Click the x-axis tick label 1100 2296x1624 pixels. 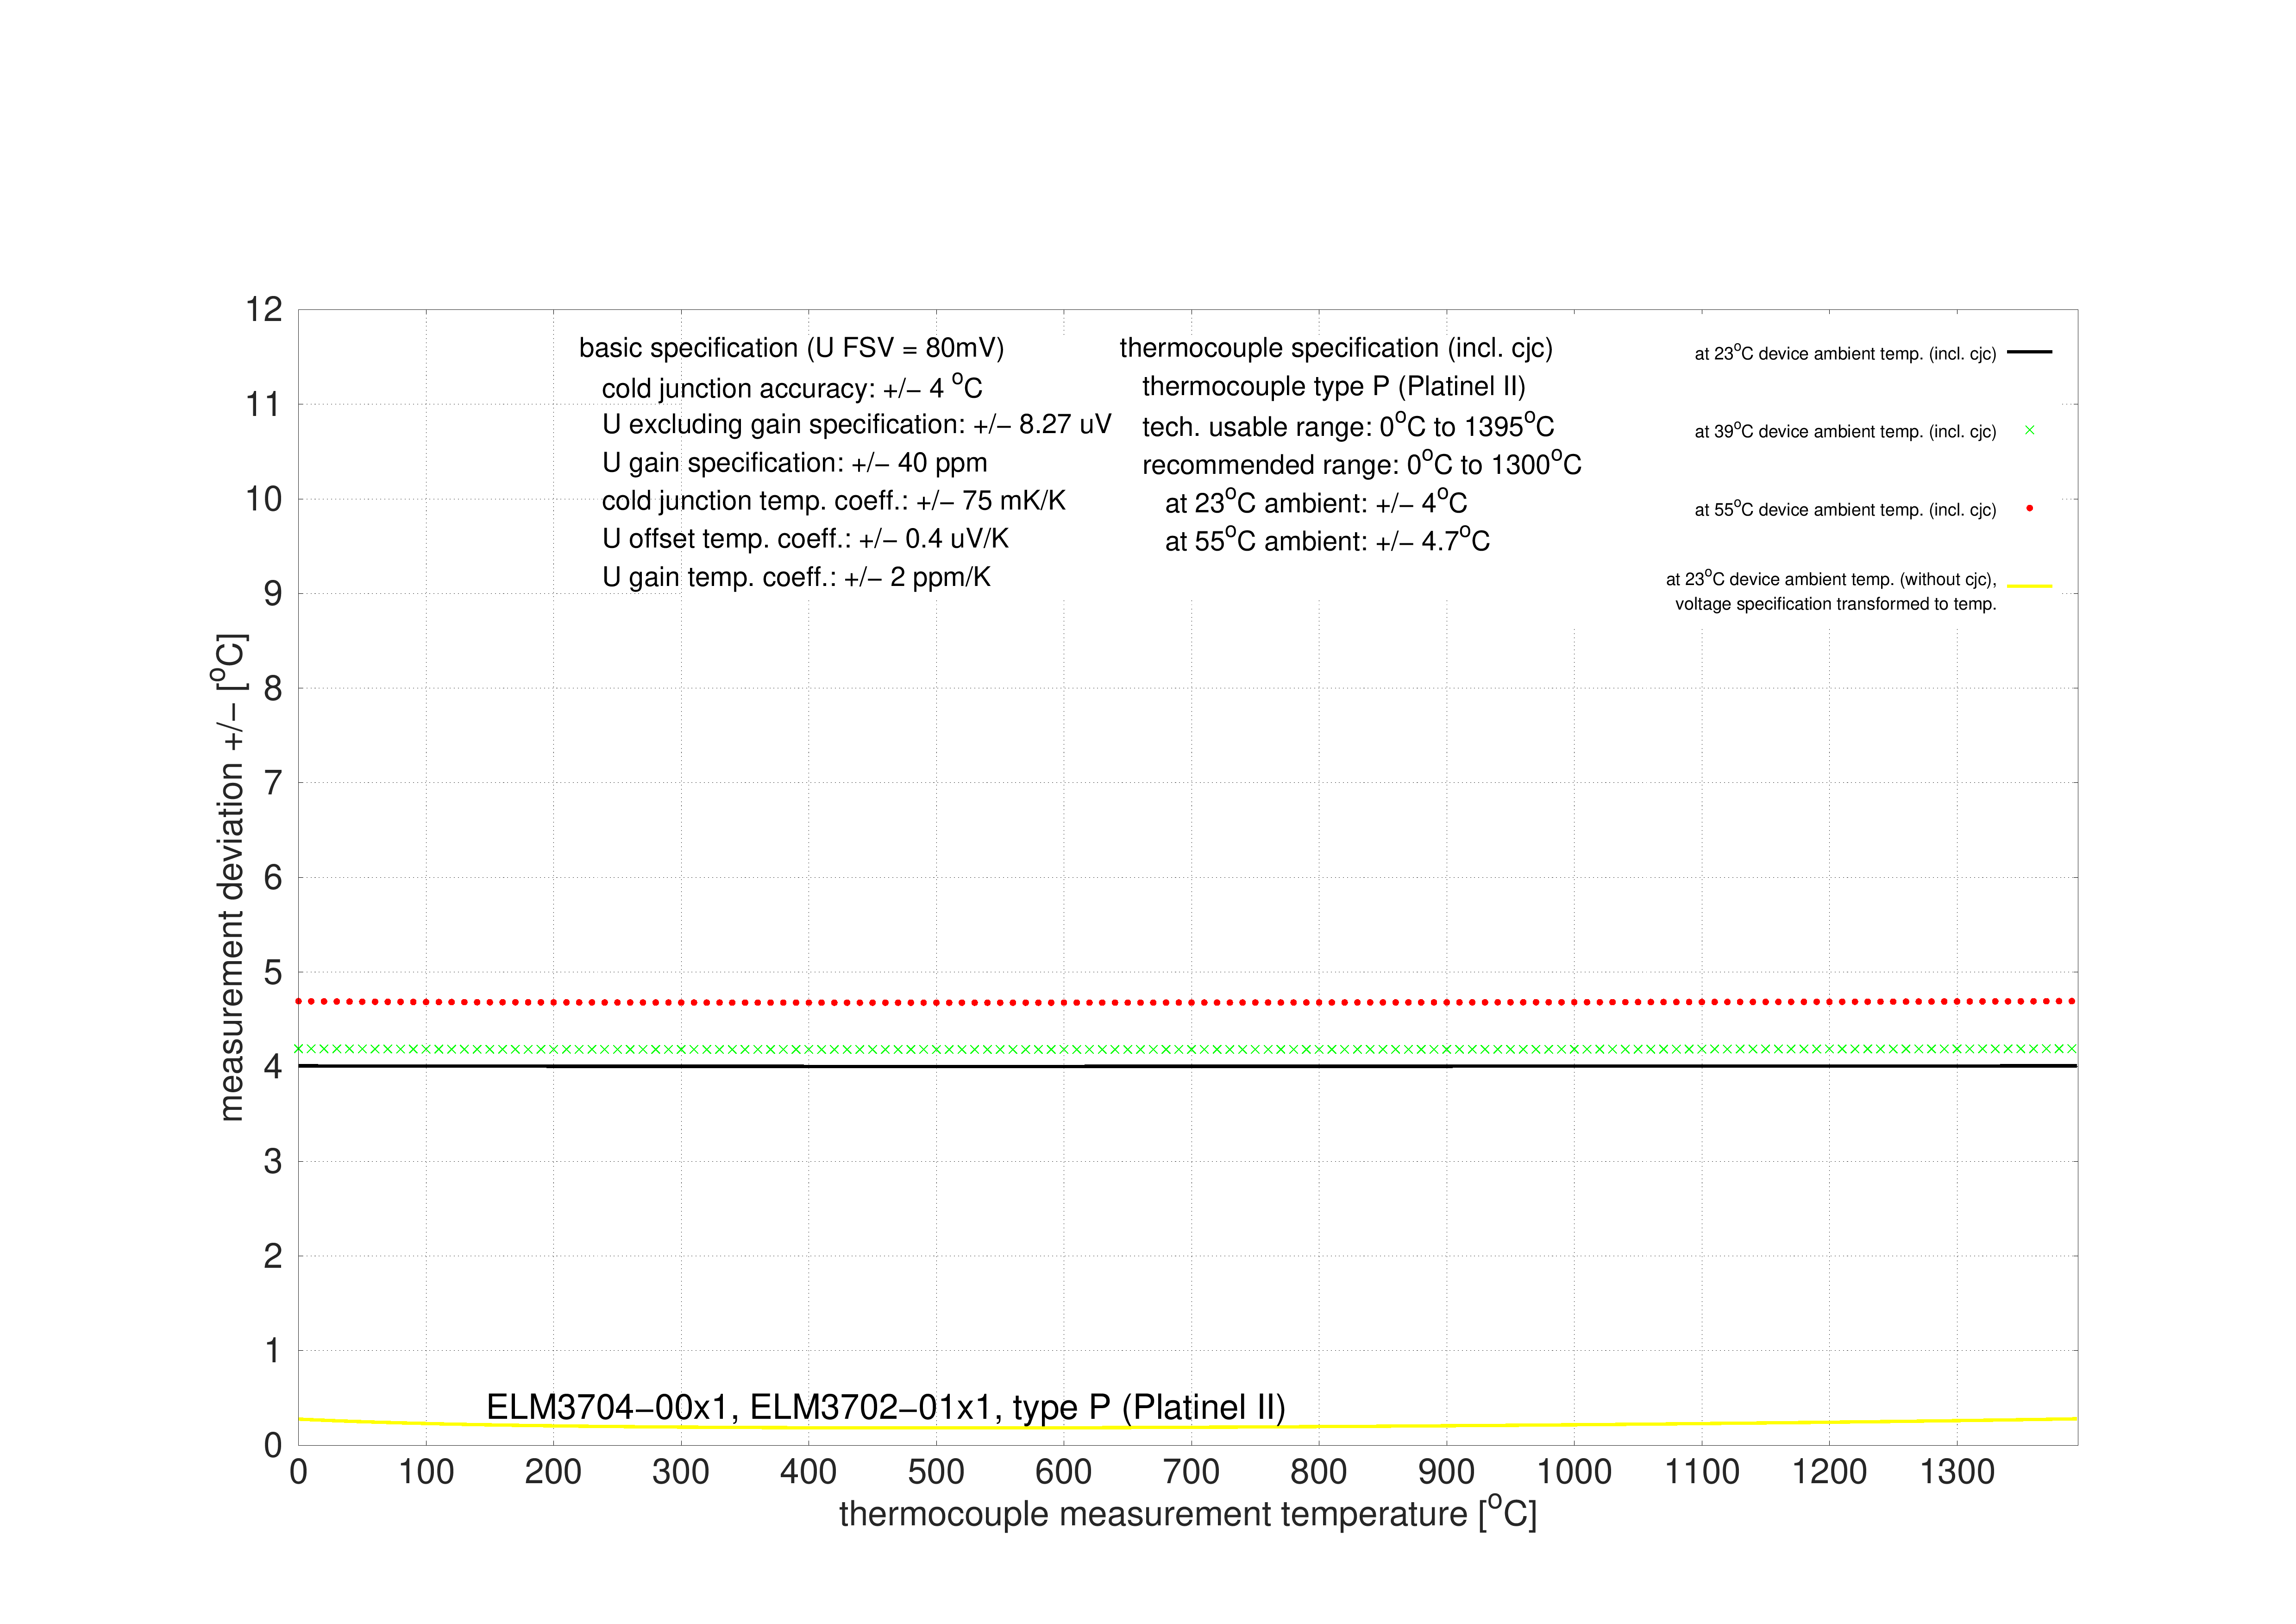point(1702,1472)
